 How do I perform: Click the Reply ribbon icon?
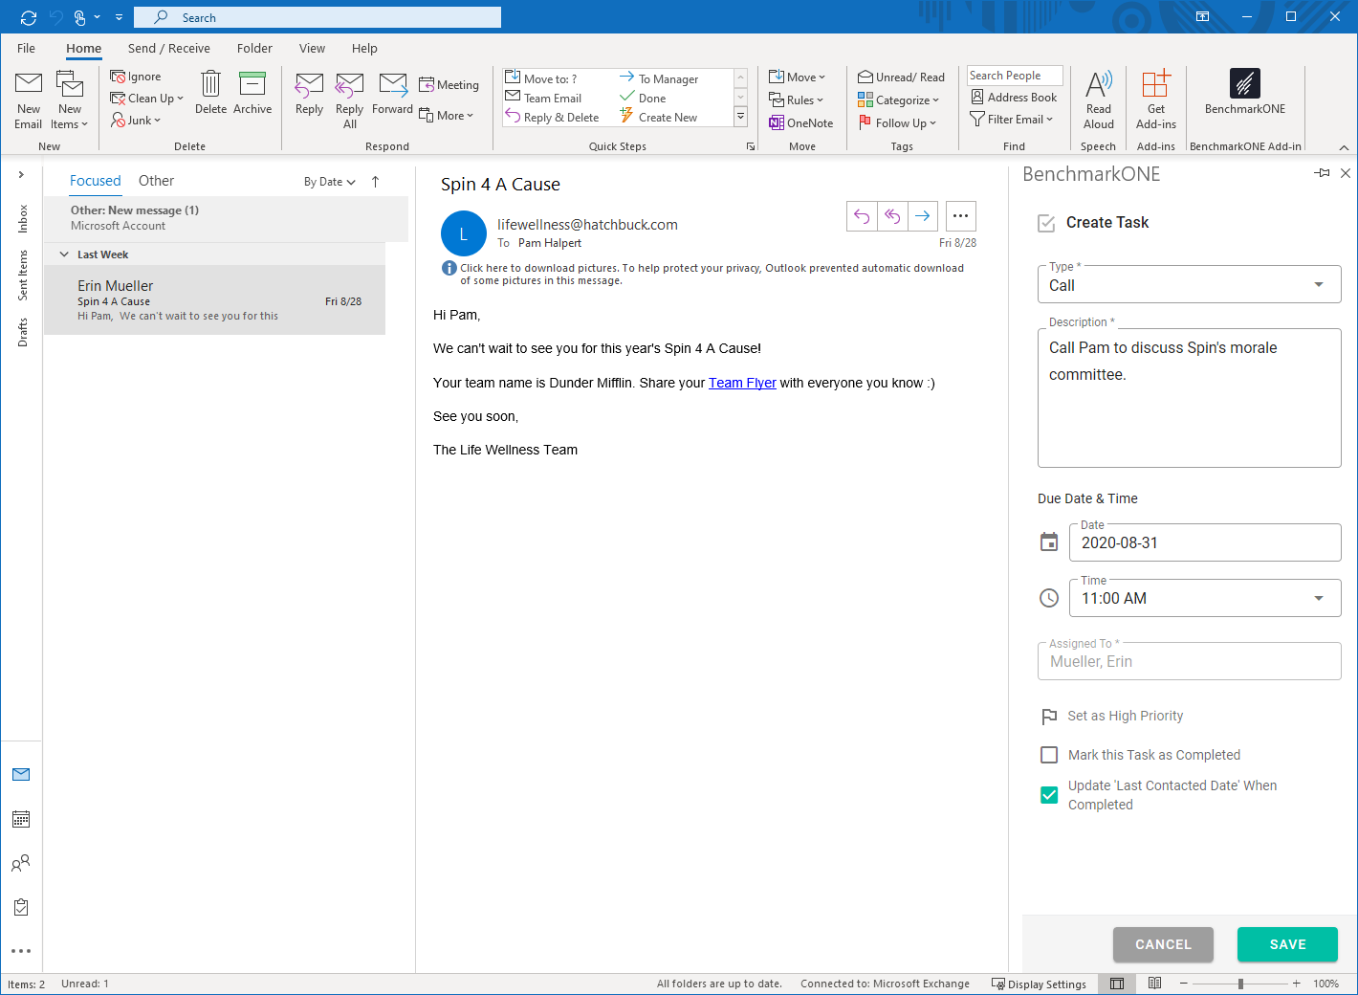pyautogui.click(x=309, y=93)
